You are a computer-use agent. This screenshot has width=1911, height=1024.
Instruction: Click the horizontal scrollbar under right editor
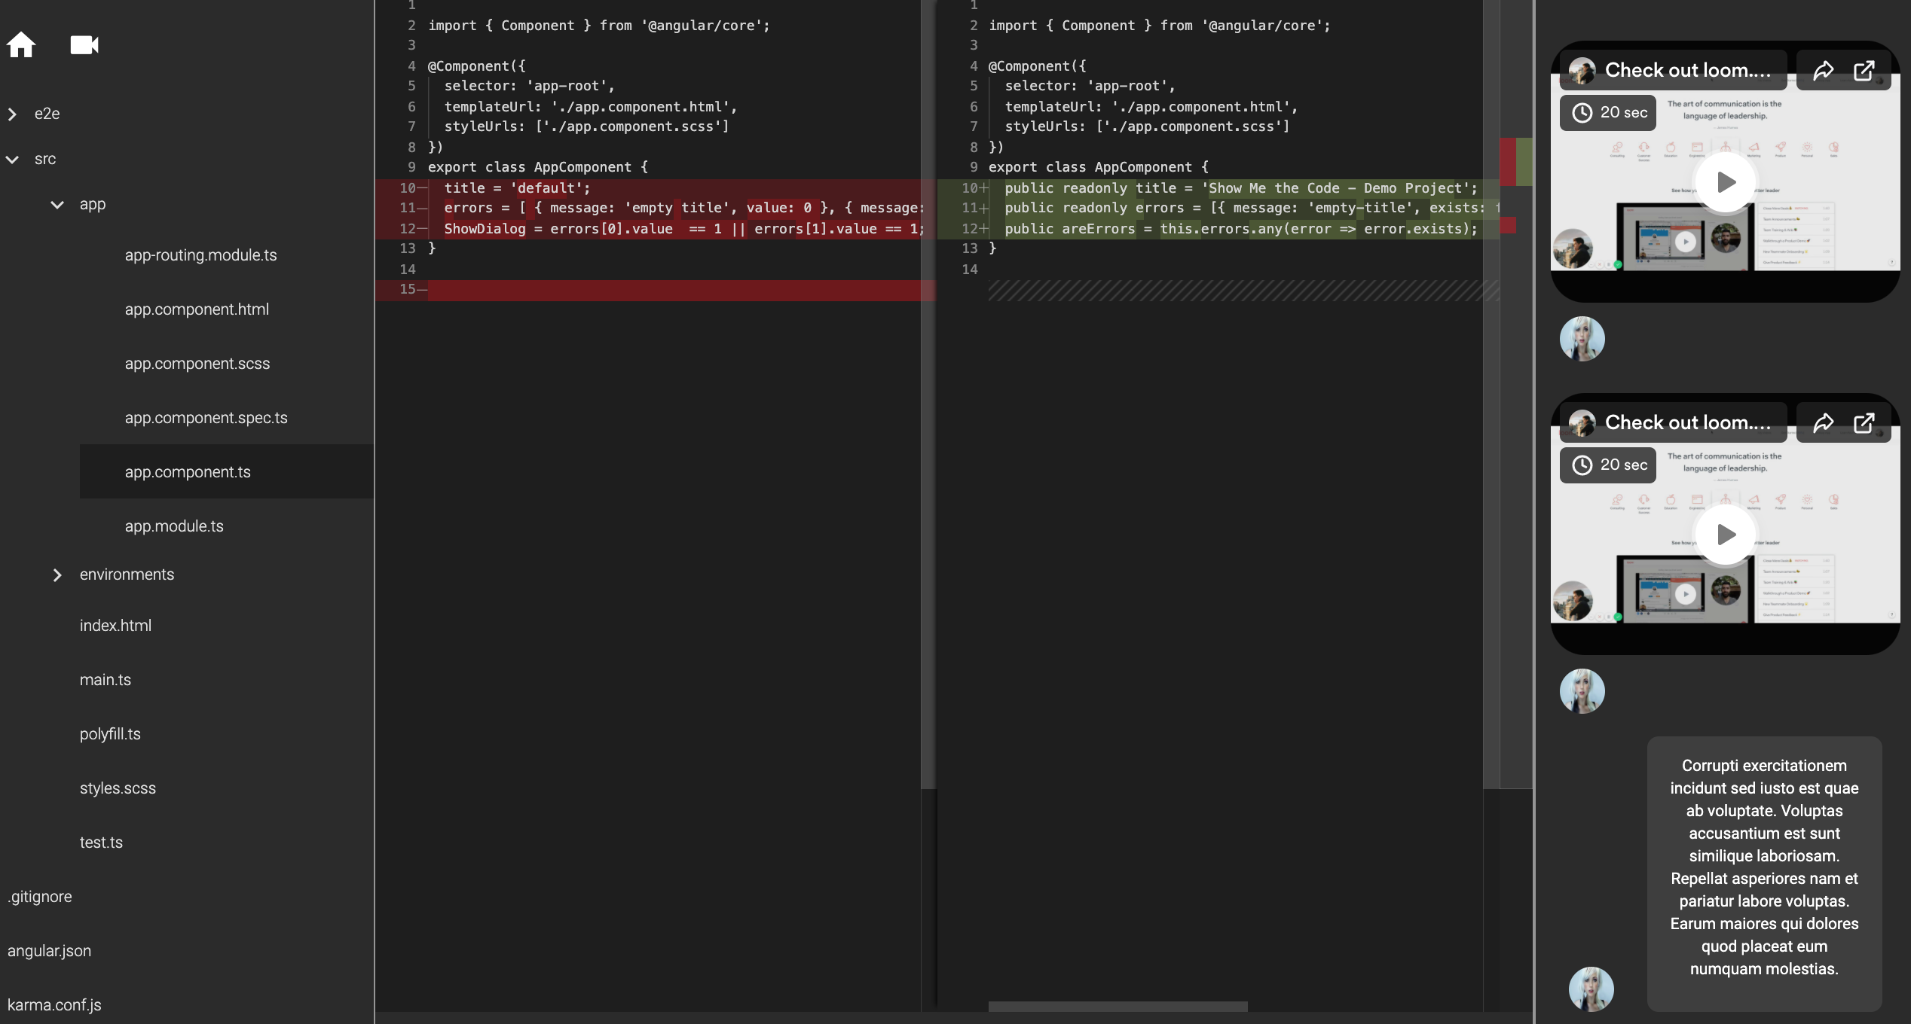click(x=1118, y=1007)
